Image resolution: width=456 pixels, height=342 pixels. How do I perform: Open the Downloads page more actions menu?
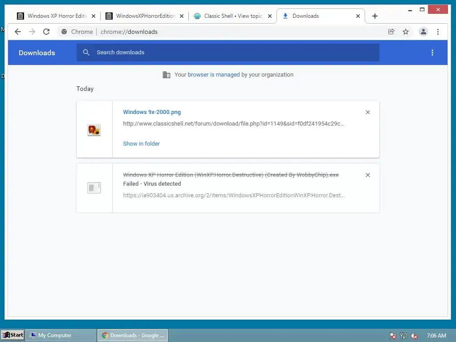click(x=432, y=53)
